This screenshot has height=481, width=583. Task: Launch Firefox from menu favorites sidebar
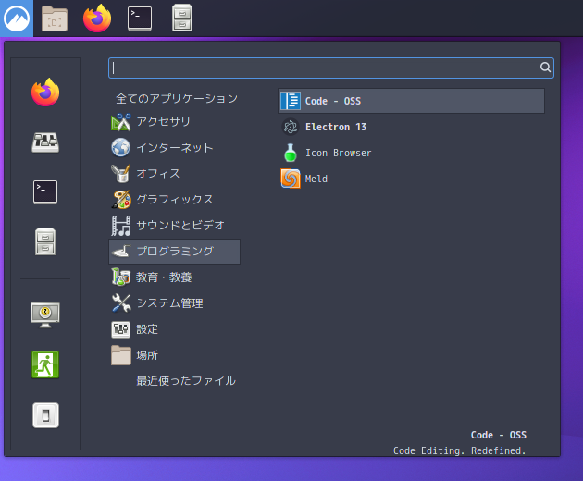[45, 92]
